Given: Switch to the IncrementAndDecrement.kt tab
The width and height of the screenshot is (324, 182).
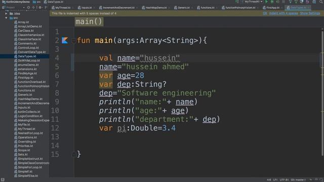Looking at the screenshot, I should pyautogui.click(x=118, y=8).
